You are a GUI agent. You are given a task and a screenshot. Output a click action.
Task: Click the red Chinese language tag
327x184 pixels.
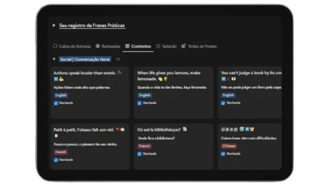229,146
